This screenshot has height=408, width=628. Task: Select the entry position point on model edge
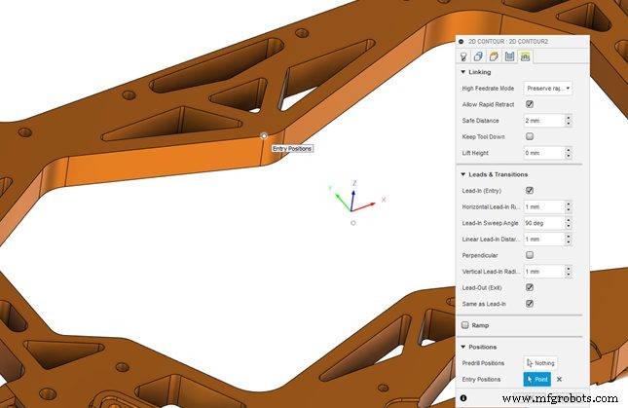[x=264, y=136]
